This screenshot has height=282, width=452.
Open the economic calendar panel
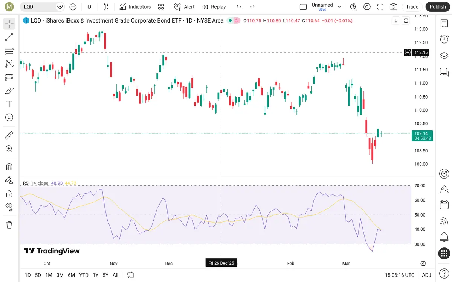[444, 205]
